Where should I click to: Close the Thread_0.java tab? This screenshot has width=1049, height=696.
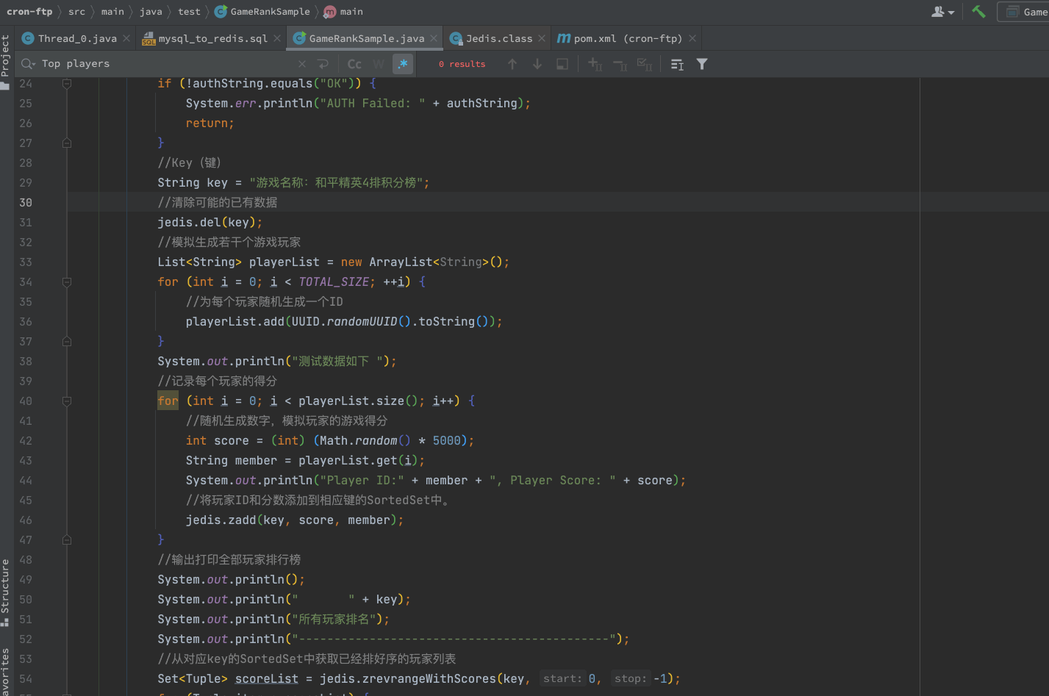pos(126,38)
